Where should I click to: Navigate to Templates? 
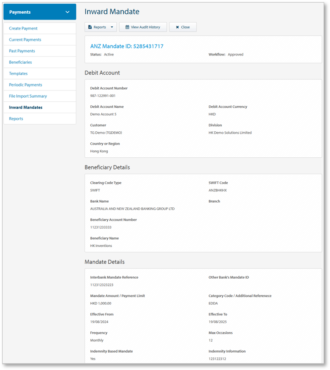click(18, 74)
